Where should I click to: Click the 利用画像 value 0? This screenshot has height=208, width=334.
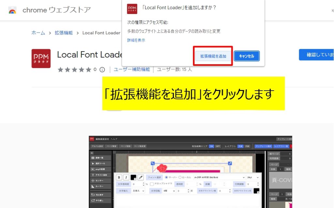[x=290, y=158]
